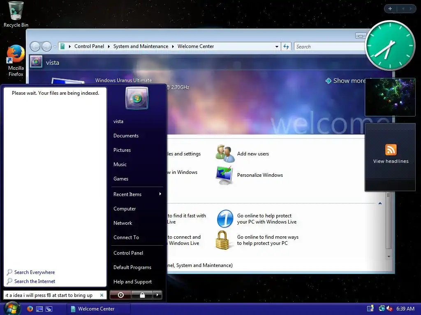
Task: Click the refresh button beside the address bar
Action: coord(286,47)
